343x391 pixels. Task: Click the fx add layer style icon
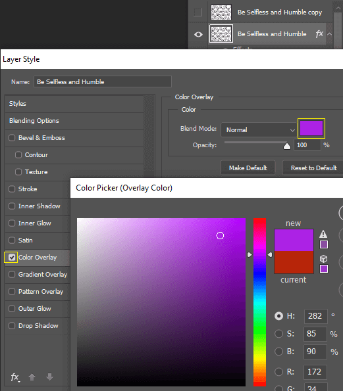[15, 377]
